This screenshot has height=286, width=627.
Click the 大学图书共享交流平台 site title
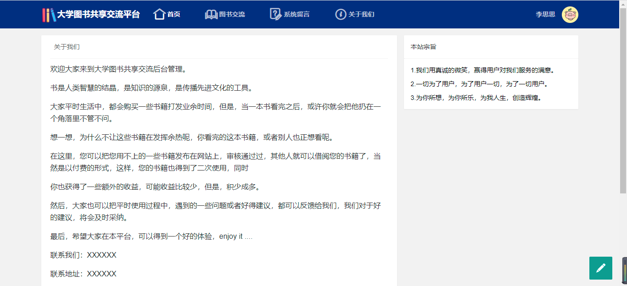pos(98,15)
